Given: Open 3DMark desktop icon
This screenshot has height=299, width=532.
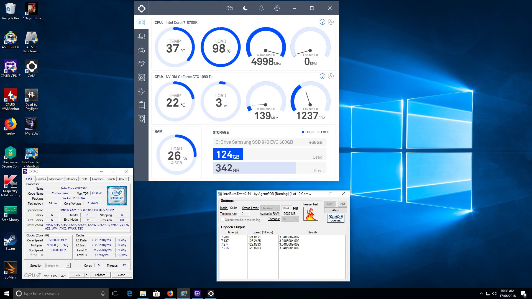Looking at the screenshot, I should tap(11, 270).
